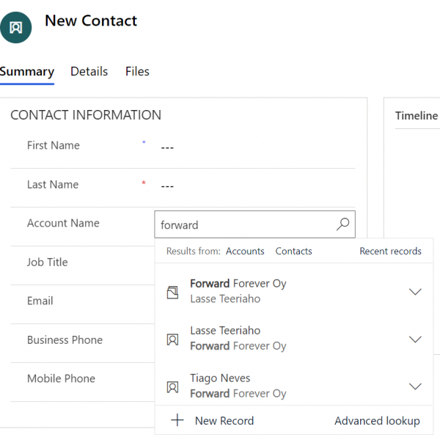Filter lookup results to Accounts

point(245,251)
